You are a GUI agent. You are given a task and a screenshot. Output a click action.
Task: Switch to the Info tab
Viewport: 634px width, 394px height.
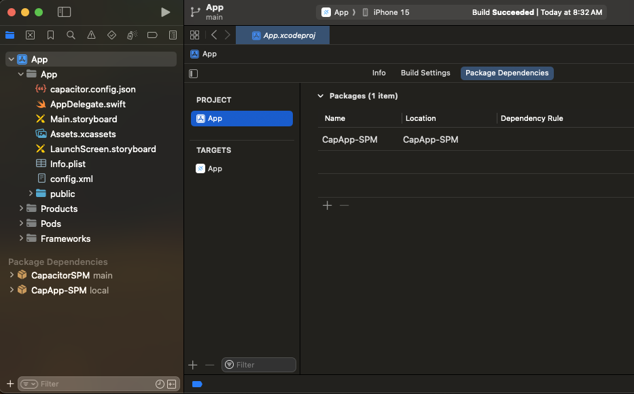[378, 73]
